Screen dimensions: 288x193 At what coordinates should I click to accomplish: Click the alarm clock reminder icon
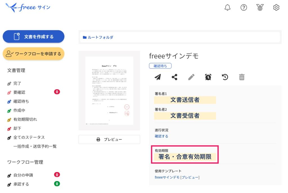(208, 77)
